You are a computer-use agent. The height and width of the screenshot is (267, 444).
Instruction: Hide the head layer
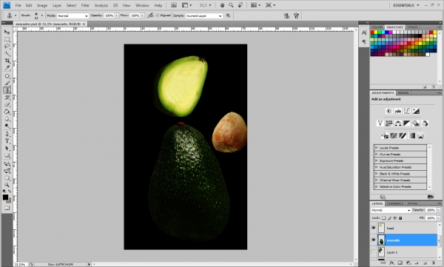374,228
